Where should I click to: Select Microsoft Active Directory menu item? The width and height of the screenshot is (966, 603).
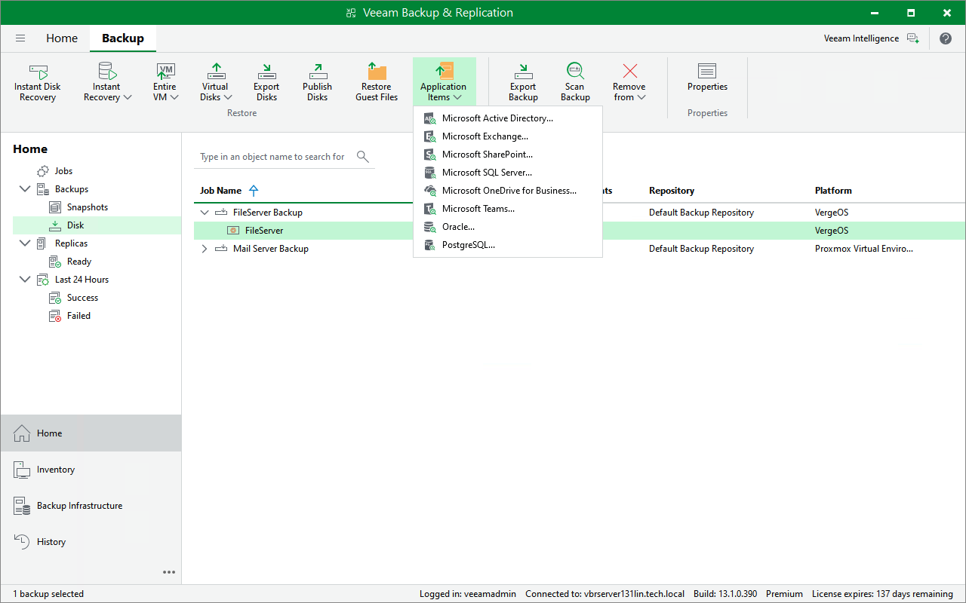508,118
